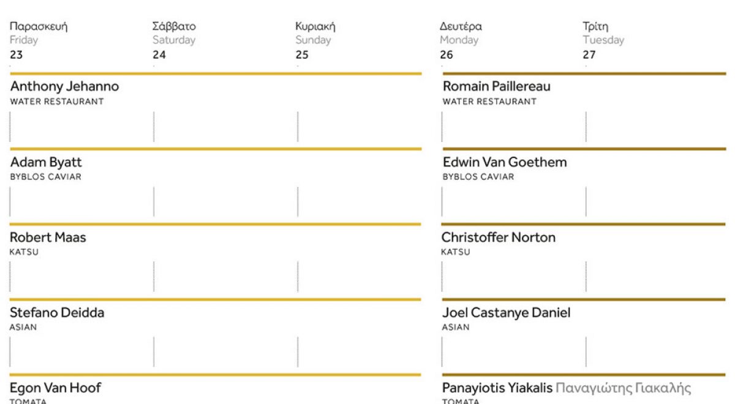Image resolution: width=735 pixels, height=404 pixels.
Task: Open chef Anthony Jehanno's entry
Action: (x=64, y=86)
